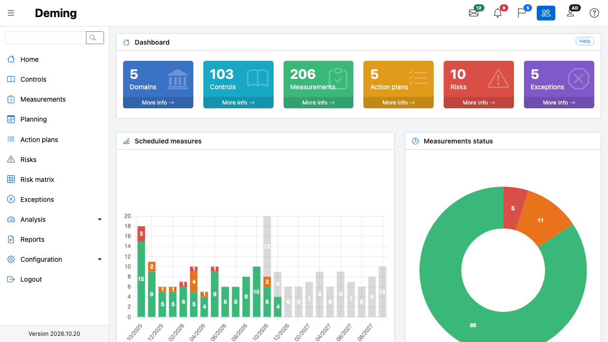Click the Scheduled measures bar chart icon
The image size is (608, 342).
(126, 141)
